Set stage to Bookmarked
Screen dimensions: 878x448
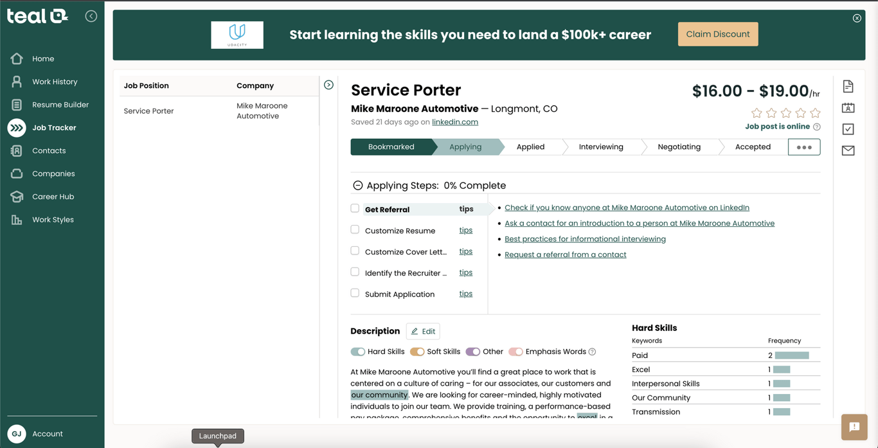point(391,147)
